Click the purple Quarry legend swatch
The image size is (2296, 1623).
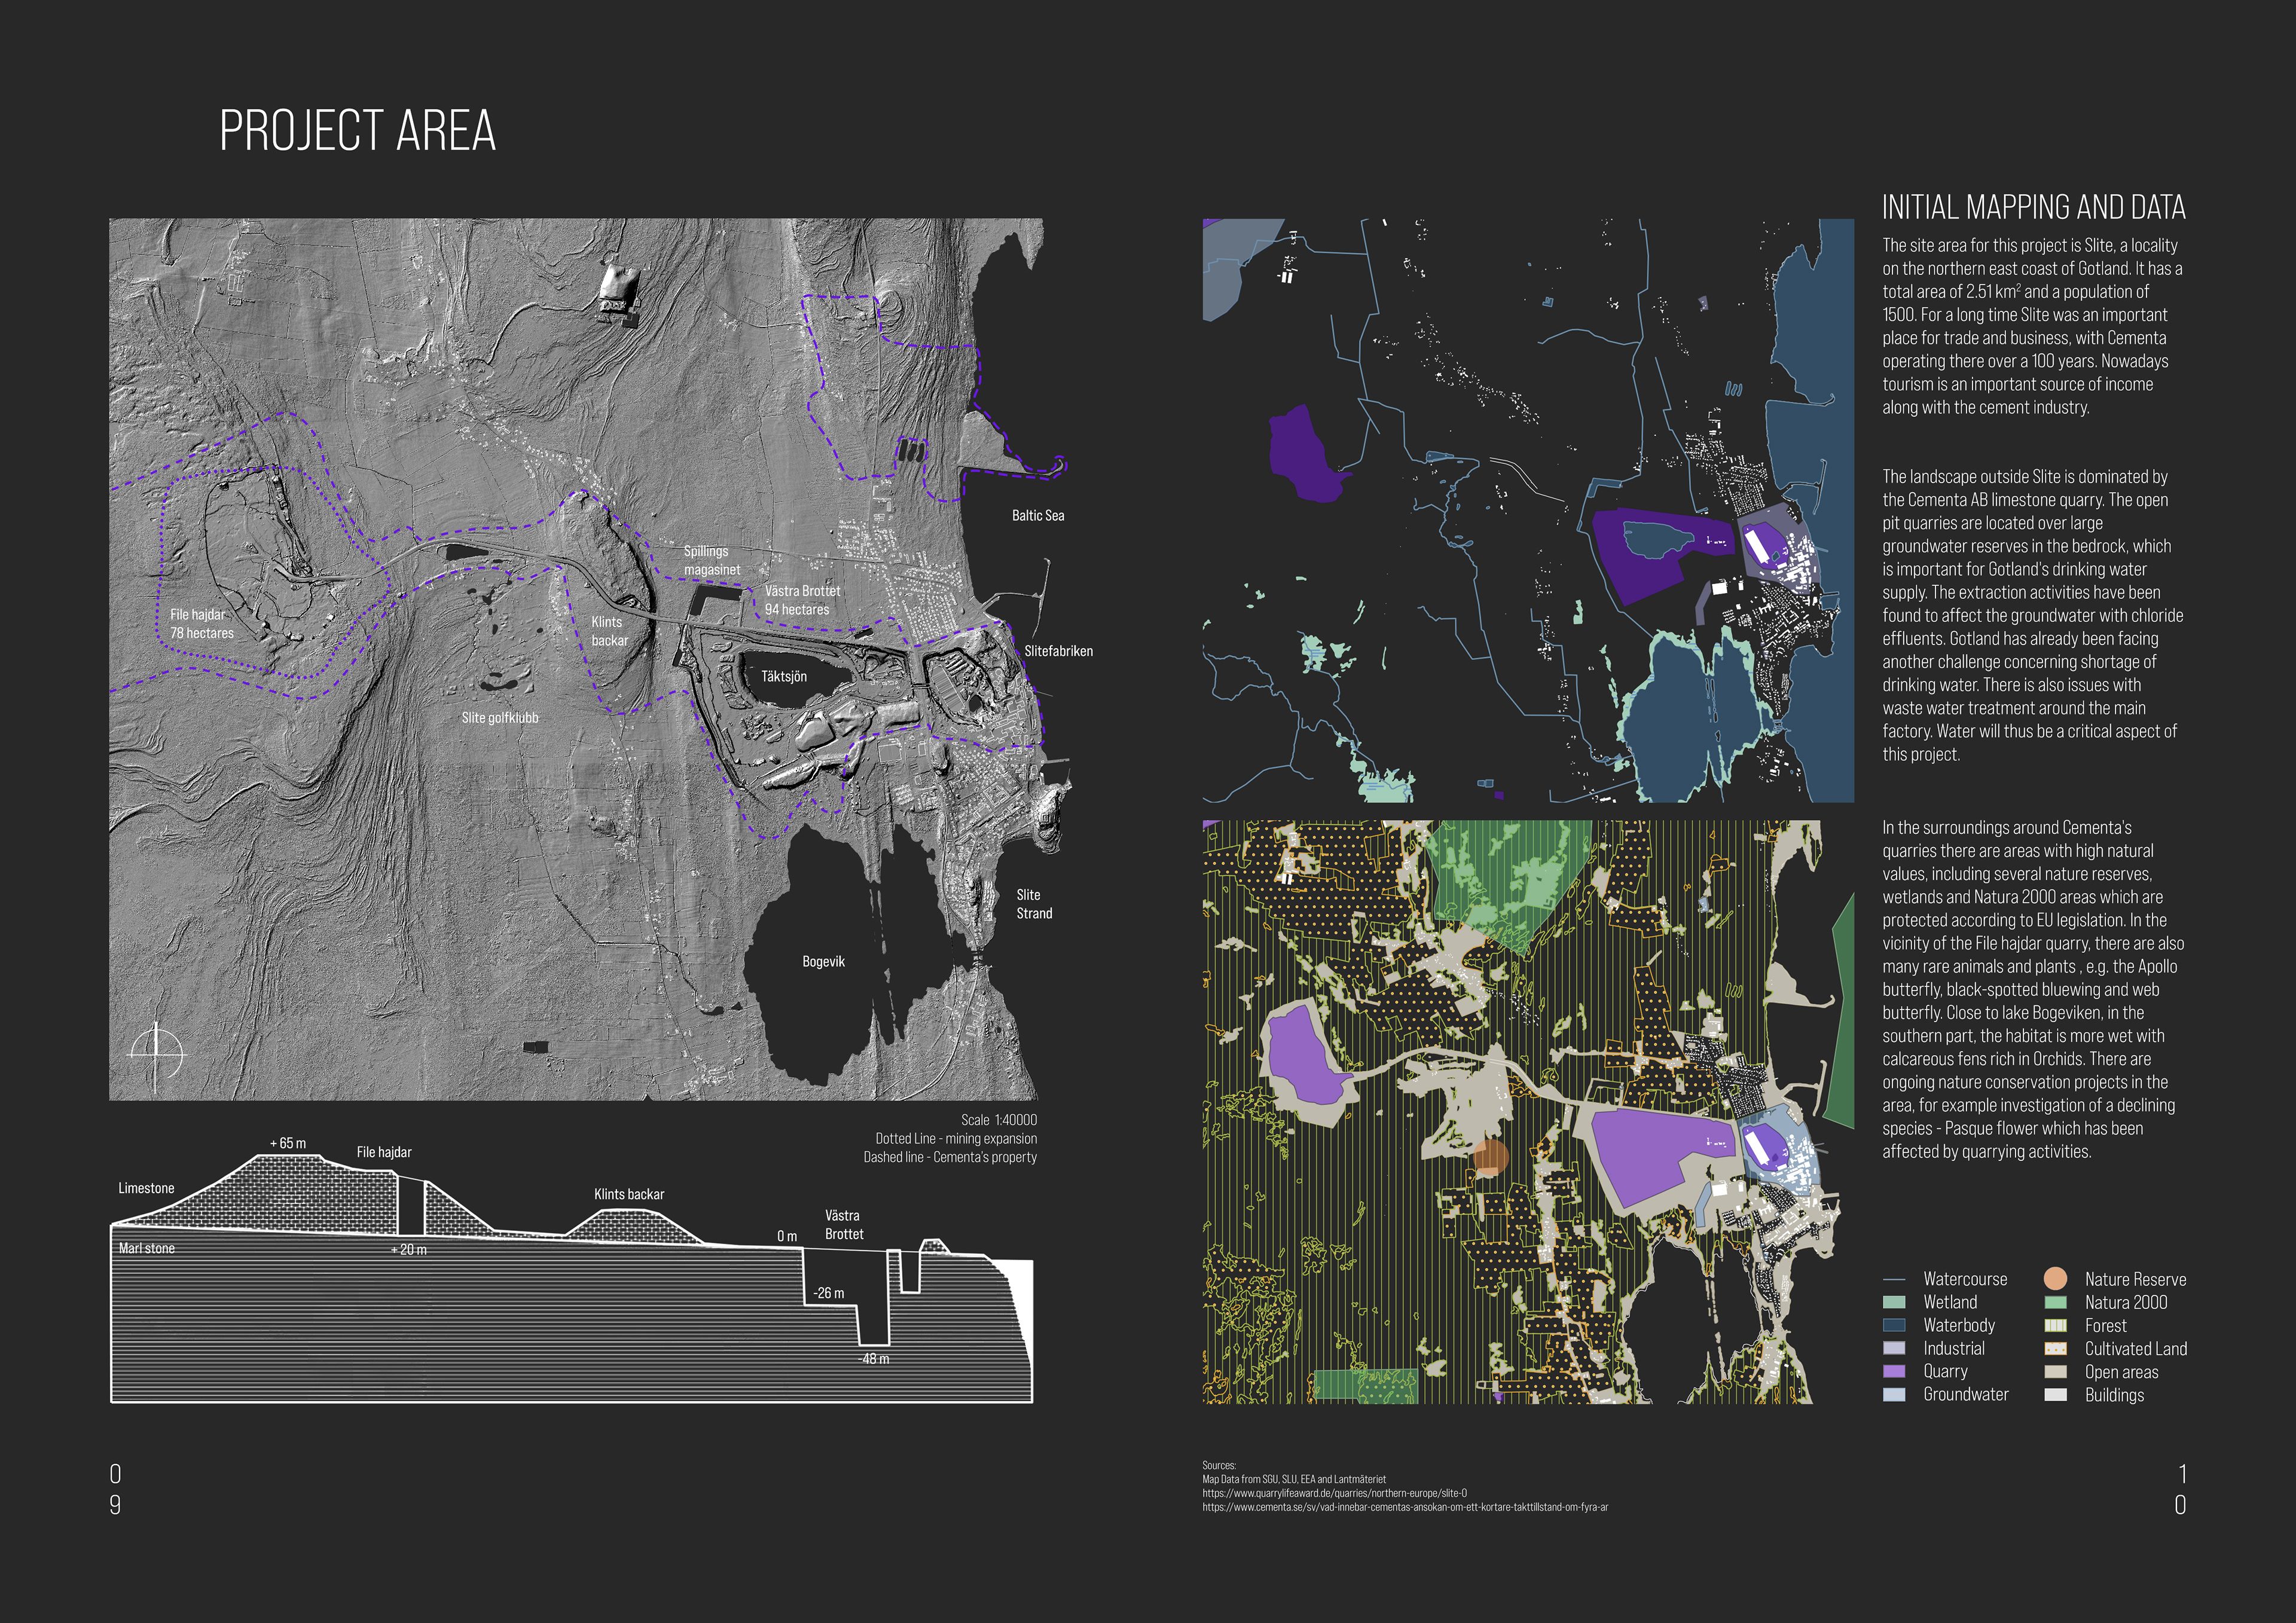(x=1893, y=1371)
